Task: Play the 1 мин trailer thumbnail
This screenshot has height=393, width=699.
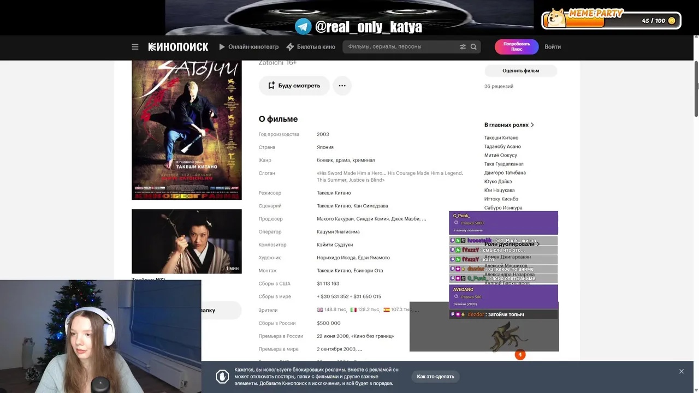Action: pos(187,241)
